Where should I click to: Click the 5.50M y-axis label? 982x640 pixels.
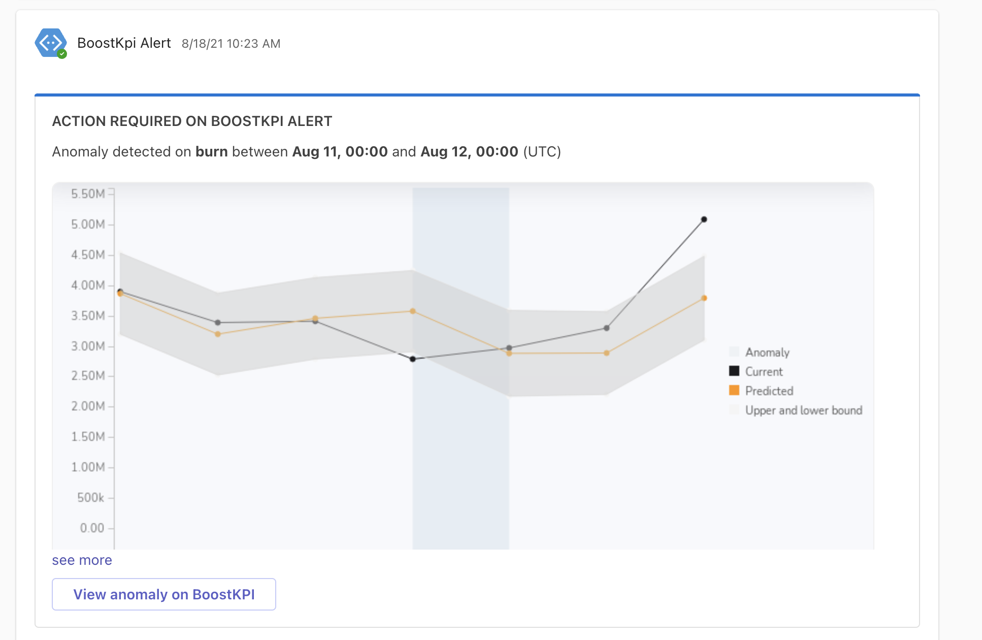click(x=88, y=194)
